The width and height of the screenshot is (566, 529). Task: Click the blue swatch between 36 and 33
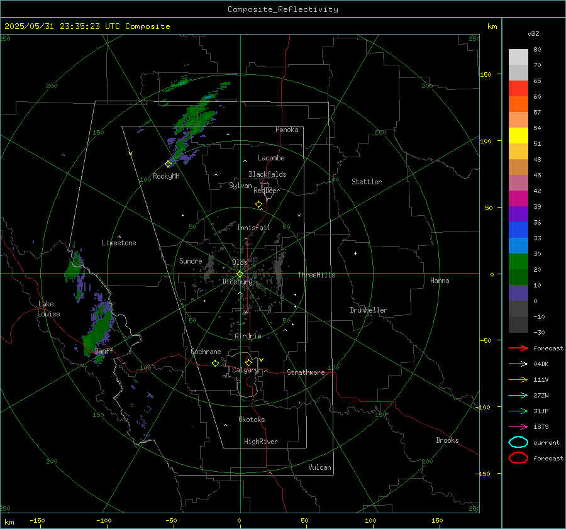click(518, 230)
